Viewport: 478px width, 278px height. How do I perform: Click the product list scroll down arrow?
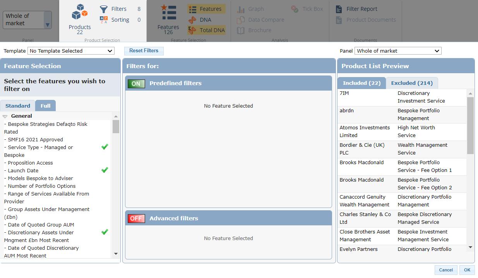pos(470,247)
